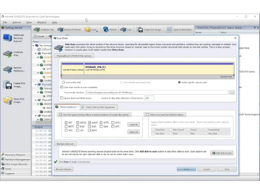The image size is (260, 195).
Task: Collapse DATA partition tree node
Action: (x=38, y=120)
